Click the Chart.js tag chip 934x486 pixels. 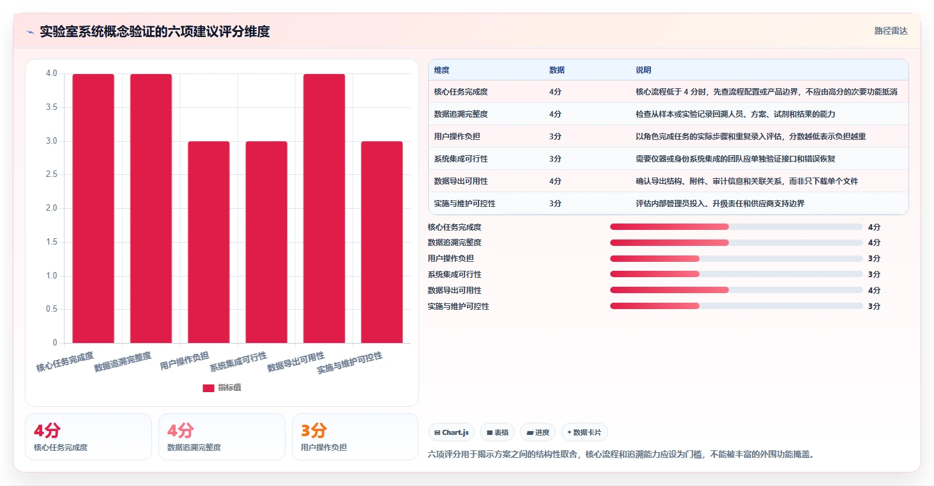(451, 432)
